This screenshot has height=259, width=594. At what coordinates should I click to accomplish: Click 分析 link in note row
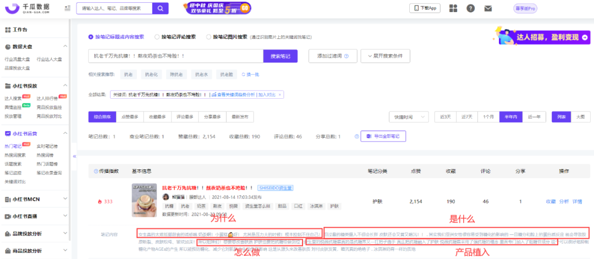[x=564, y=201]
